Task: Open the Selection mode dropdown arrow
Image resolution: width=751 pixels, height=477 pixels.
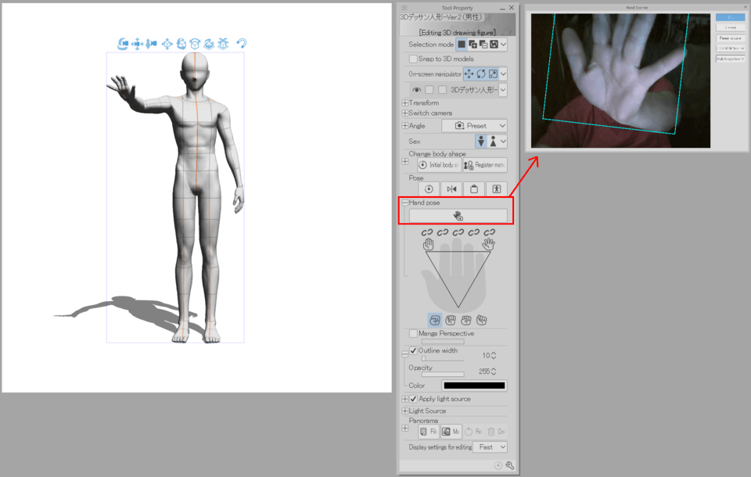Action: (503, 45)
